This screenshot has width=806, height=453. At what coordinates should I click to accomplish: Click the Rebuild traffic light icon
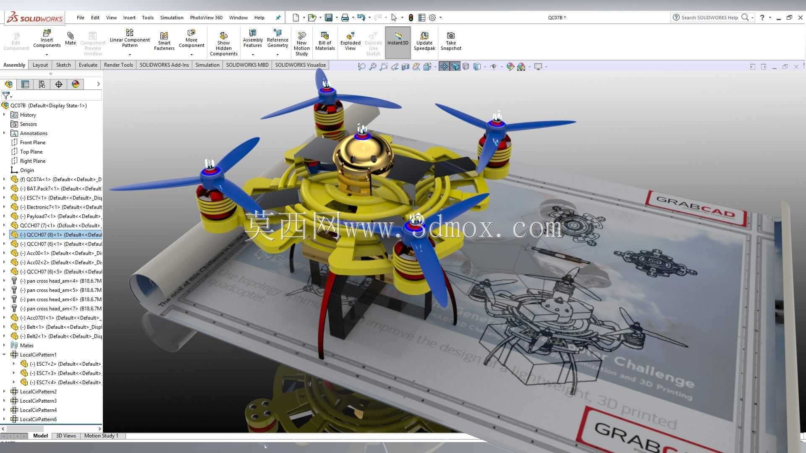[411, 18]
